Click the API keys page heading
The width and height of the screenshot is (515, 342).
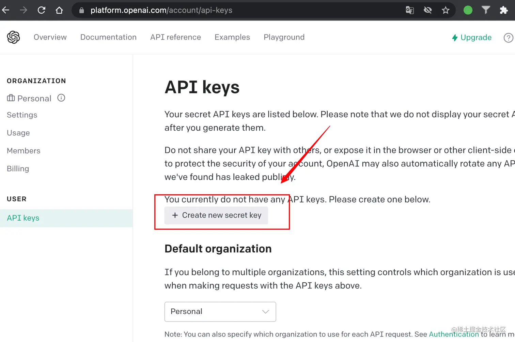point(202,87)
